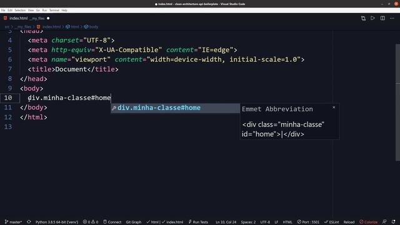
Task: Accept the div.minha-classe#home Emmet suggestion
Action: click(175, 108)
